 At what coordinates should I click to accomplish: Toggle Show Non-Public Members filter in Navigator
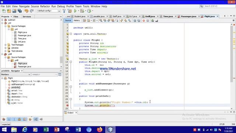(20, 119)
